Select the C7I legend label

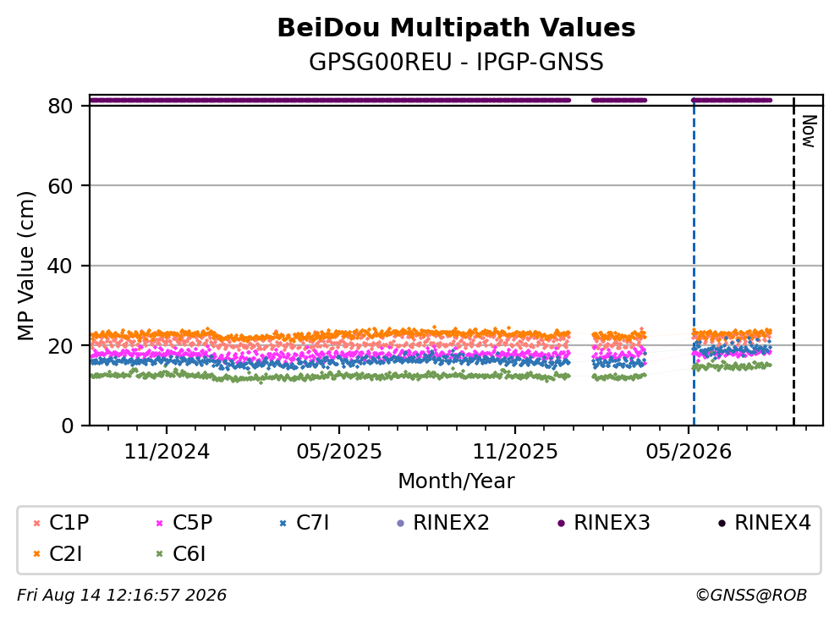[312, 523]
